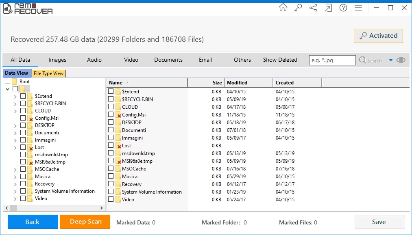Viewport: 412px width, 235px height.
Task: Click the file filter search field
Action: tap(332, 60)
